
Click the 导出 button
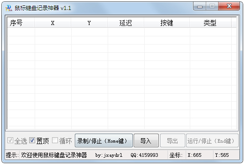[172, 140]
